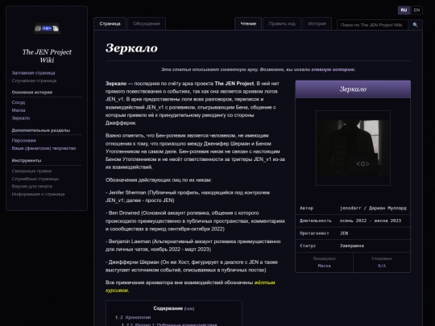The width and height of the screenshot is (435, 326).
Task: Click the Дополнительные разделы sidebar heading
Action: pyautogui.click(x=41, y=130)
